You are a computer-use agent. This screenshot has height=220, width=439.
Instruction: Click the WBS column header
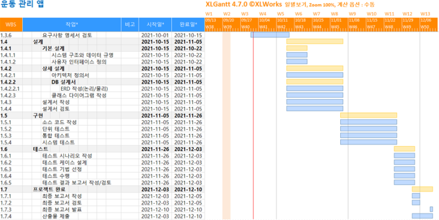tap(11, 24)
